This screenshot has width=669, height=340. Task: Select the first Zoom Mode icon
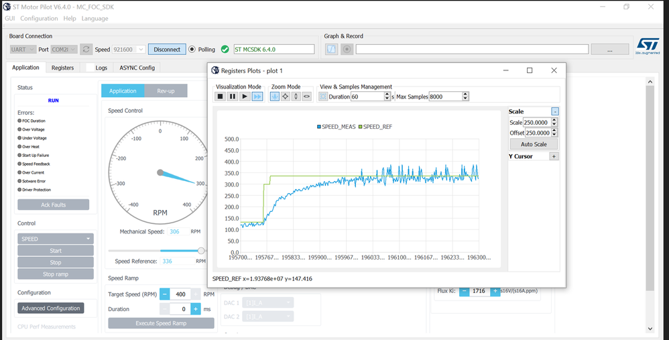click(x=275, y=97)
